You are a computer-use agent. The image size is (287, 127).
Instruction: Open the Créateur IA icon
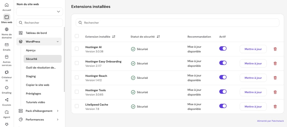click(7, 72)
